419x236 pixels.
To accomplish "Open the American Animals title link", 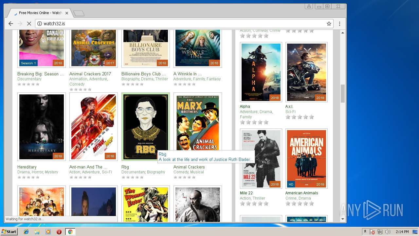I will (302, 193).
